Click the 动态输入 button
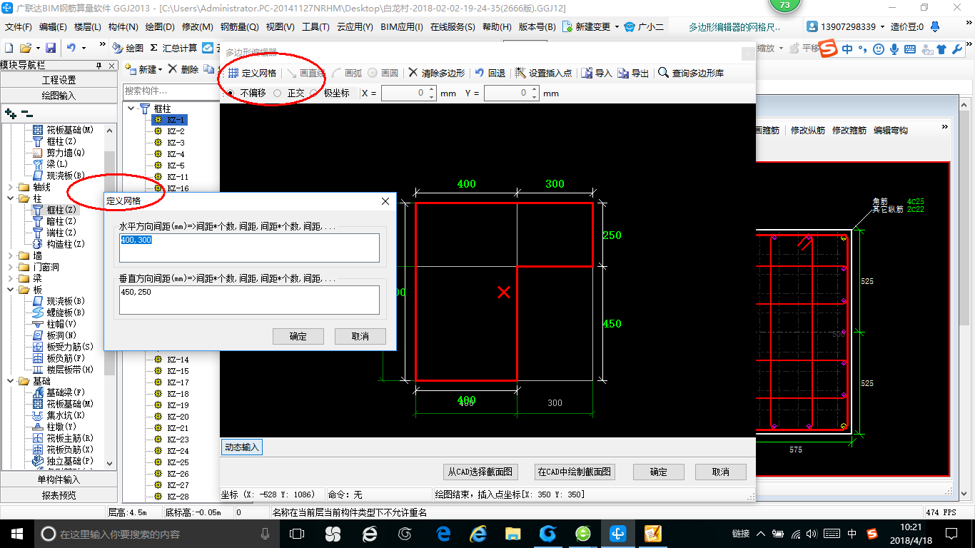Image resolution: width=975 pixels, height=548 pixels. point(242,447)
